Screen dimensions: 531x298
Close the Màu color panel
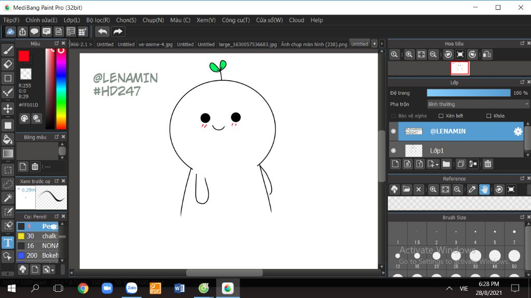(63, 43)
